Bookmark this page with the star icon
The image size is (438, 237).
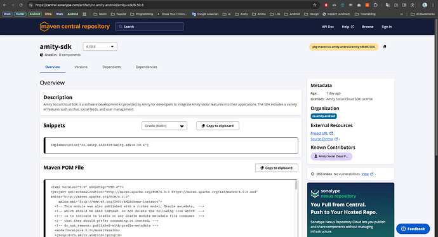click(x=314, y=5)
